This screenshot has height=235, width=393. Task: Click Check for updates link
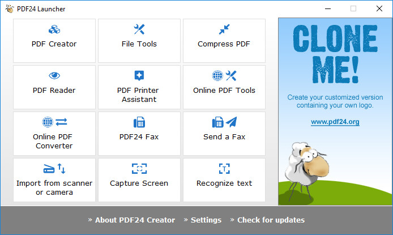(x=271, y=220)
